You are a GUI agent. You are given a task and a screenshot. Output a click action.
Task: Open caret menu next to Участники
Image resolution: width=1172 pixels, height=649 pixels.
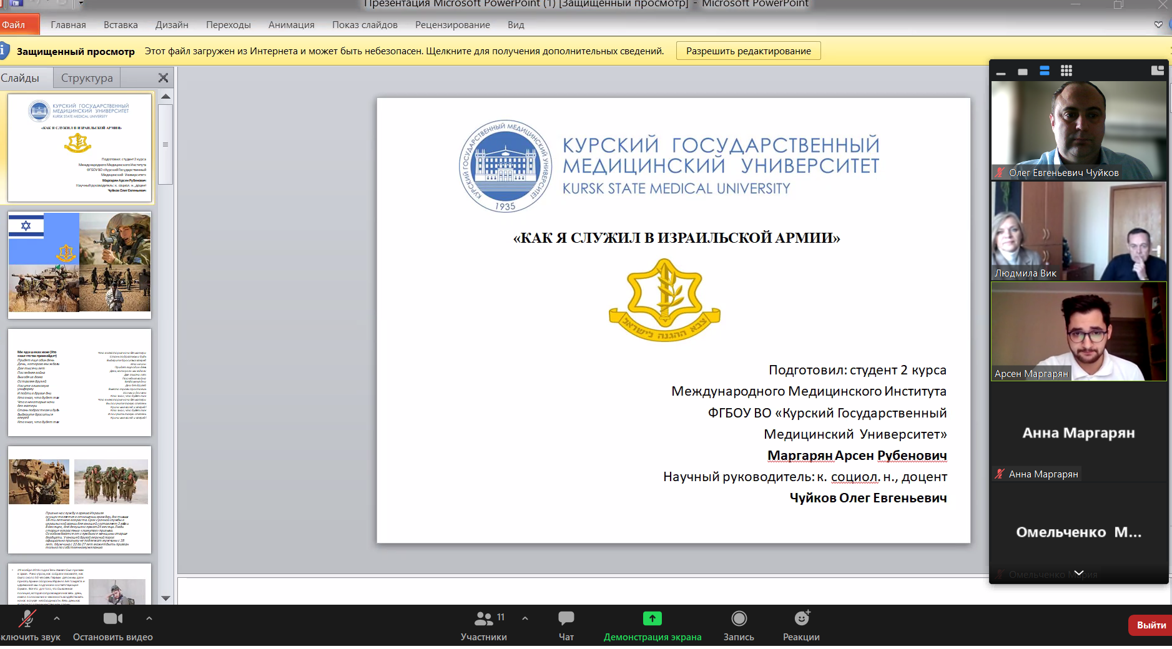pyautogui.click(x=525, y=618)
